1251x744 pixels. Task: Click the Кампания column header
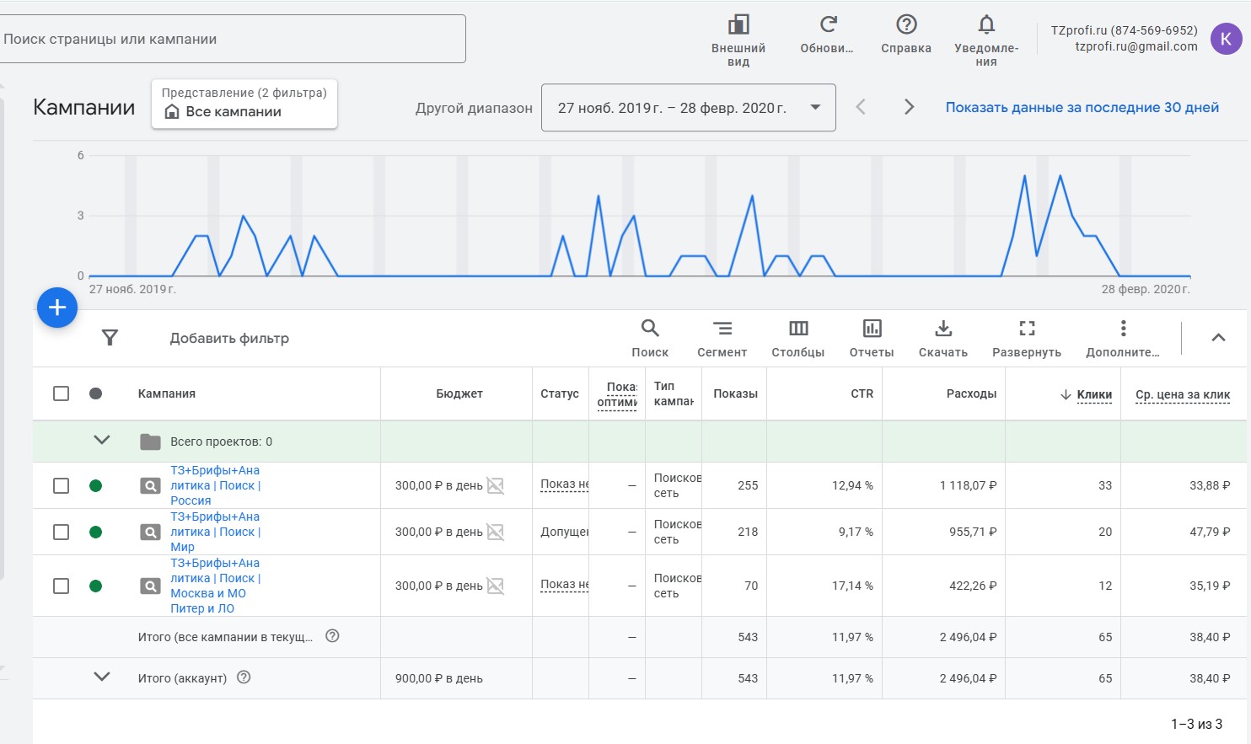tap(167, 393)
